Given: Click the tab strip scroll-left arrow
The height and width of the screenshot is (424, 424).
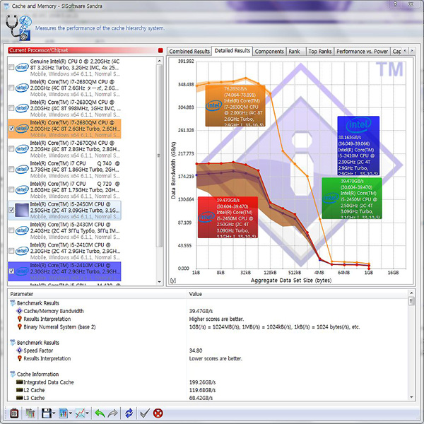Looking at the screenshot, I should tap(405, 51).
